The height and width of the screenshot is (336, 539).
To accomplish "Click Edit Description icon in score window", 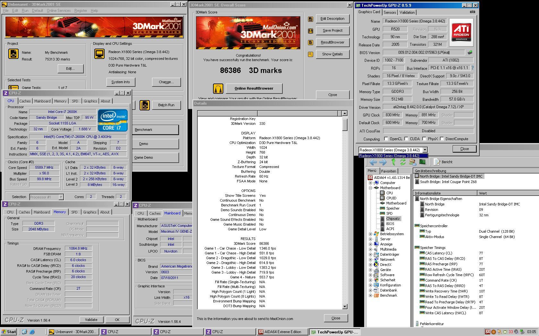I will (311, 19).
